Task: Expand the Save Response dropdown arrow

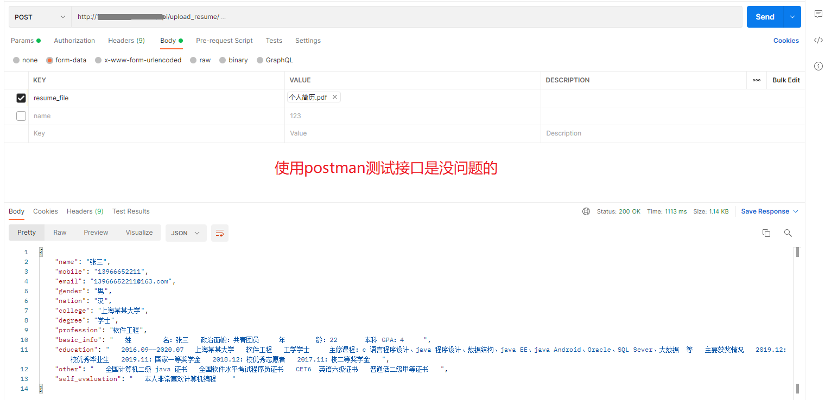Action: (796, 211)
